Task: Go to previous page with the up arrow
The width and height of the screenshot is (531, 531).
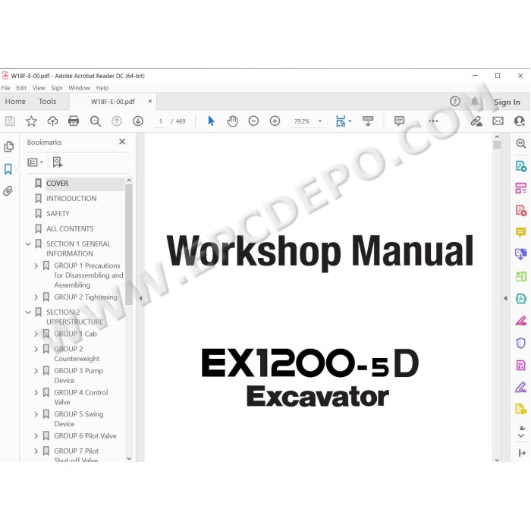Action: point(117,121)
